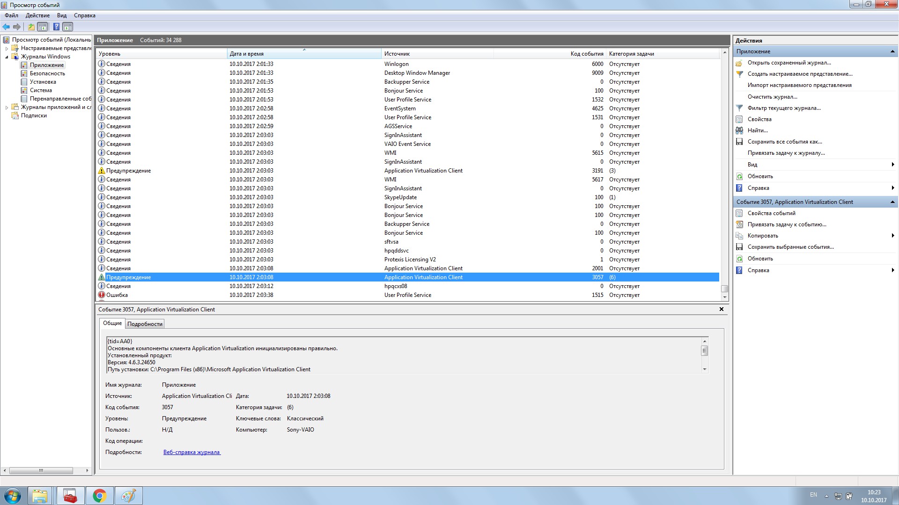Collapse the Журналы Windows tree node

click(x=7, y=57)
